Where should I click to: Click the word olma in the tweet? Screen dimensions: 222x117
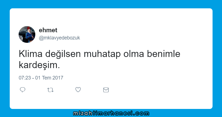(x=134, y=54)
